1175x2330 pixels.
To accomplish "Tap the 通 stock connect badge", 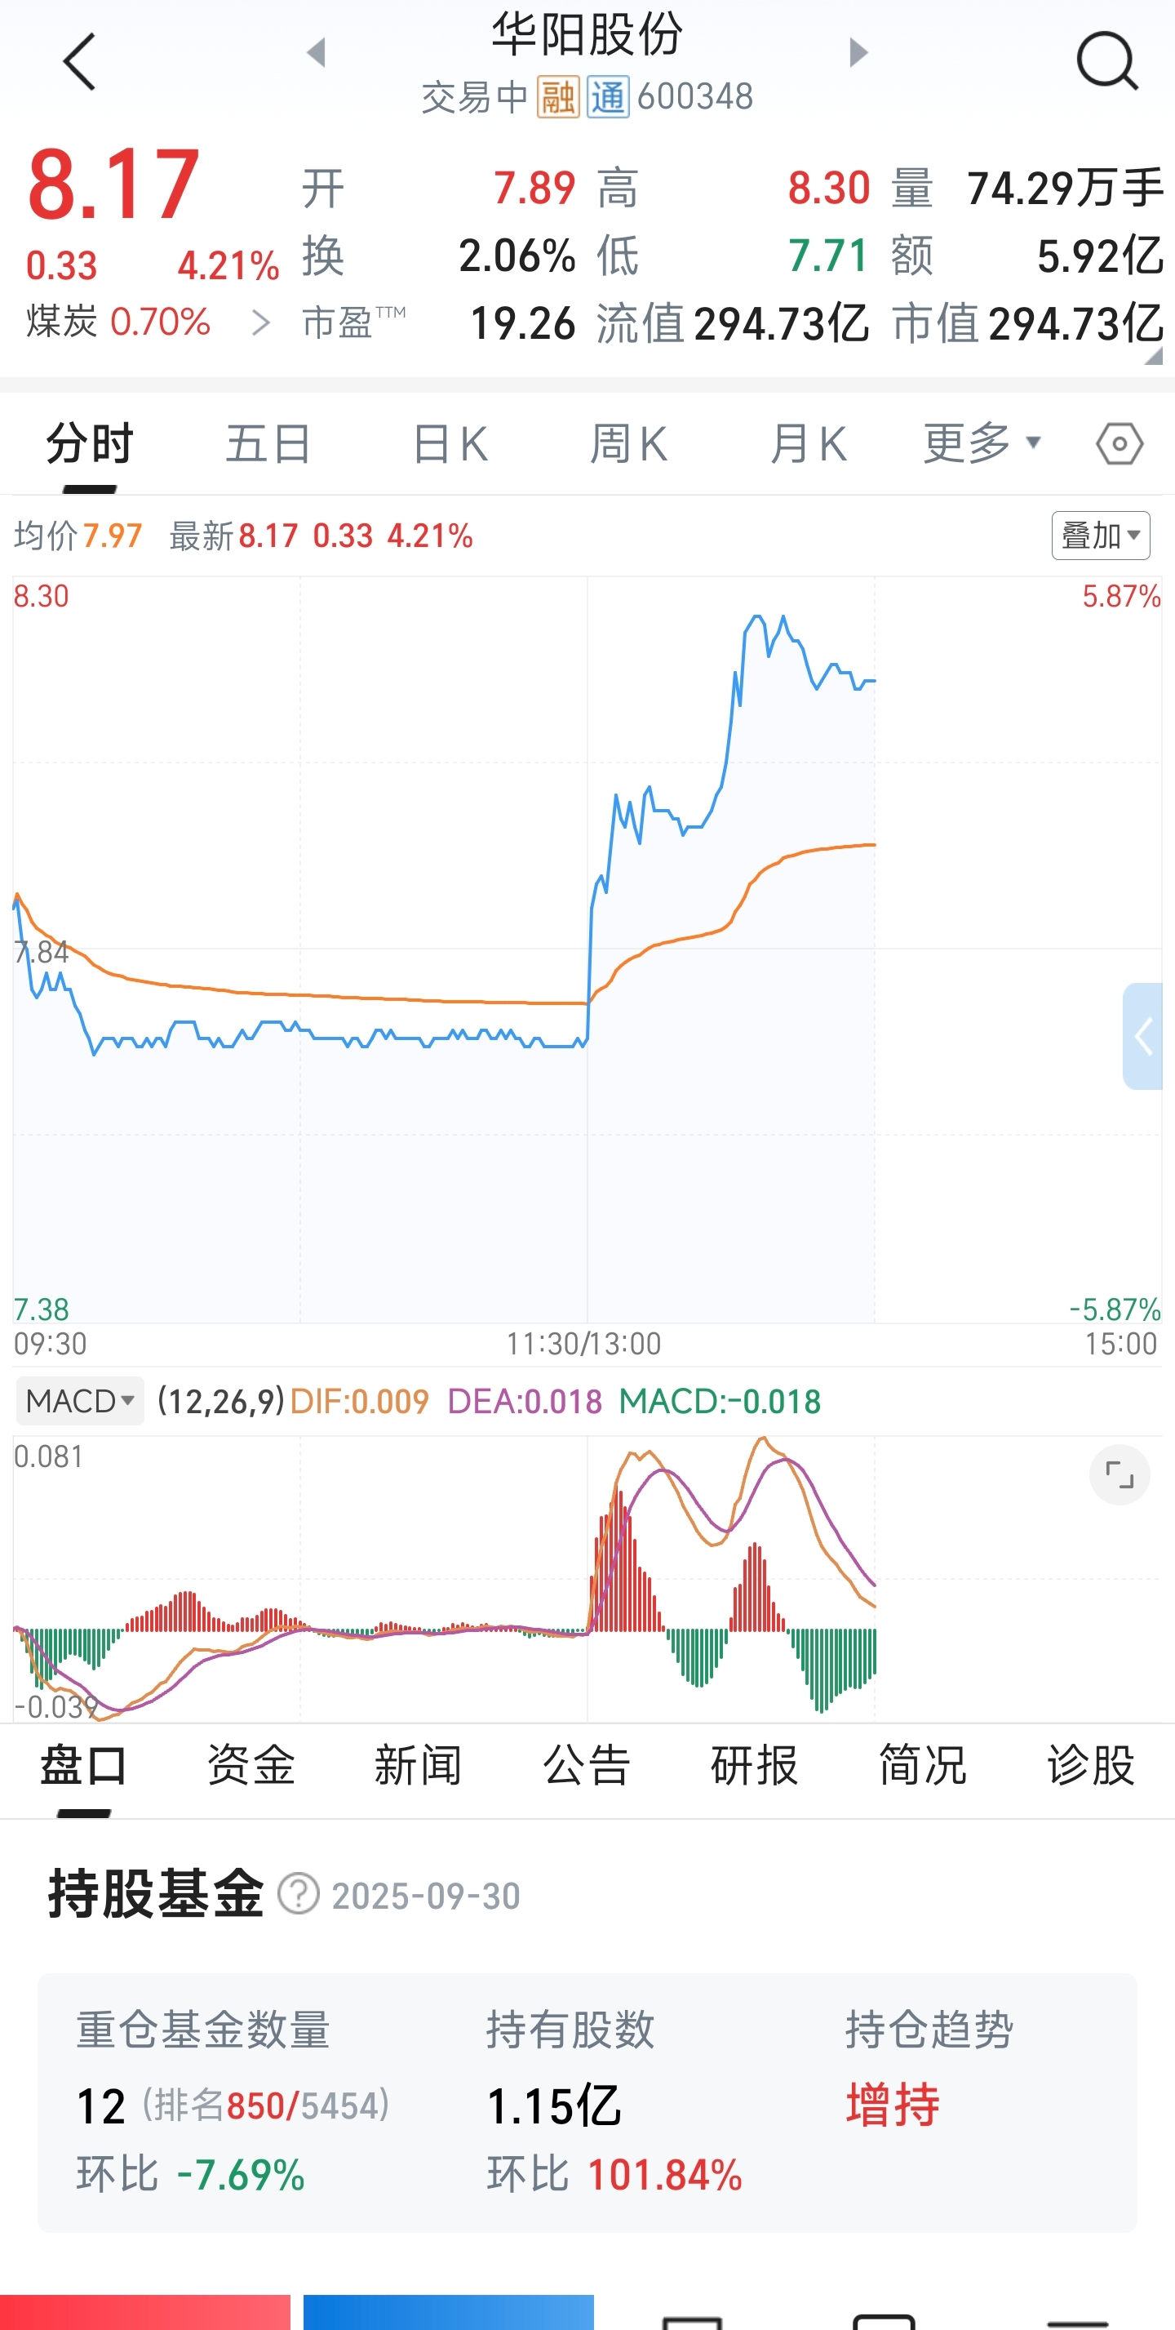I will click(607, 97).
